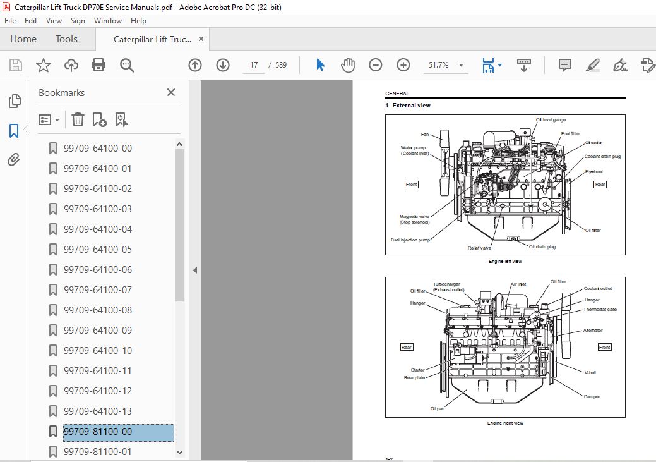
Task: Open fit page options dropdown arrow
Action: (x=499, y=65)
